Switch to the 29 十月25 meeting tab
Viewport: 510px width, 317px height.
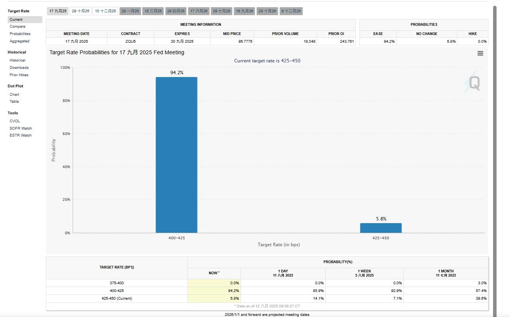click(80, 11)
